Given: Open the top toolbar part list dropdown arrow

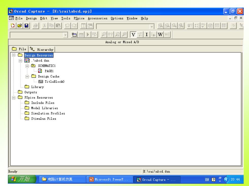Looking at the screenshot, I should pyautogui.click(x=152, y=26).
